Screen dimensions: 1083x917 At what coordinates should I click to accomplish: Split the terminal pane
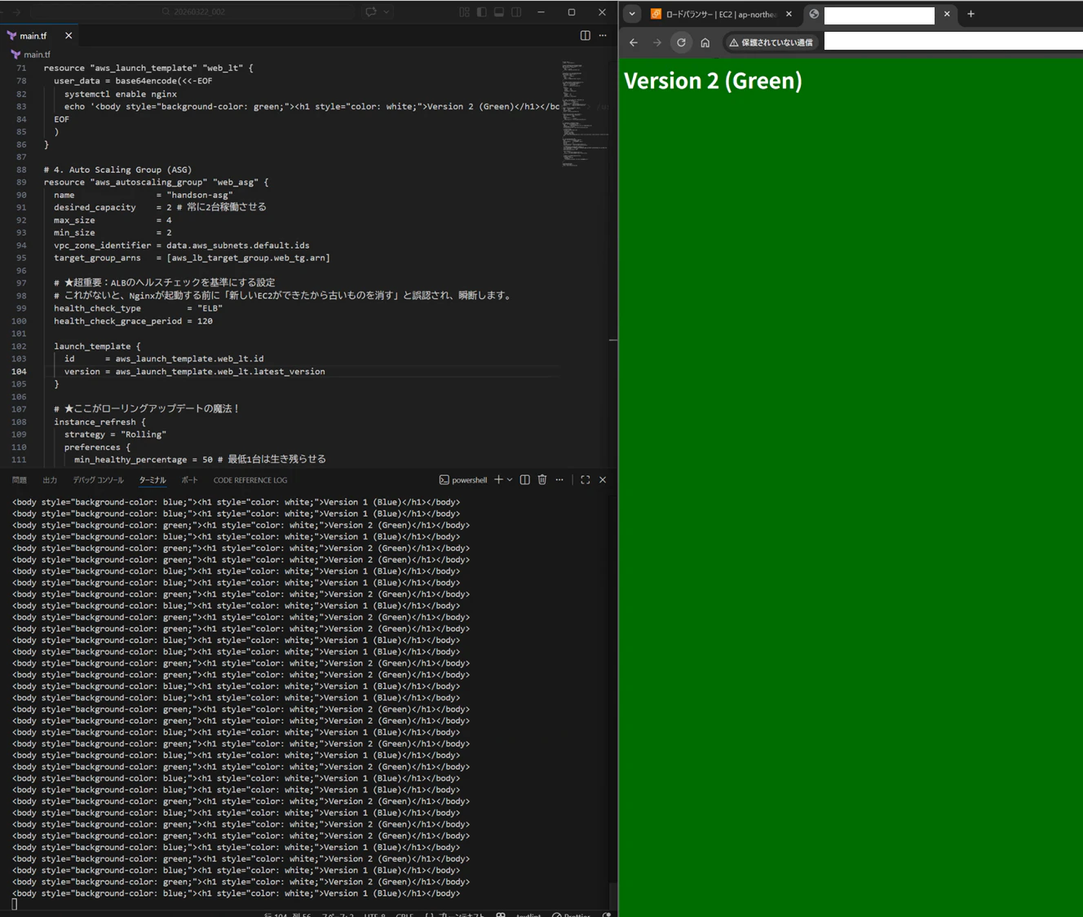525,479
